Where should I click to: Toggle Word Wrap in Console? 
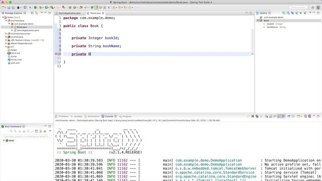pos(275,116)
